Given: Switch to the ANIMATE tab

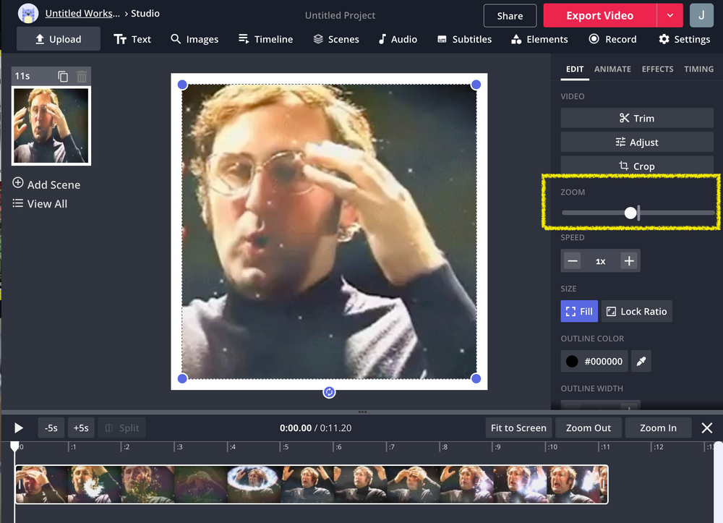Looking at the screenshot, I should (x=612, y=69).
